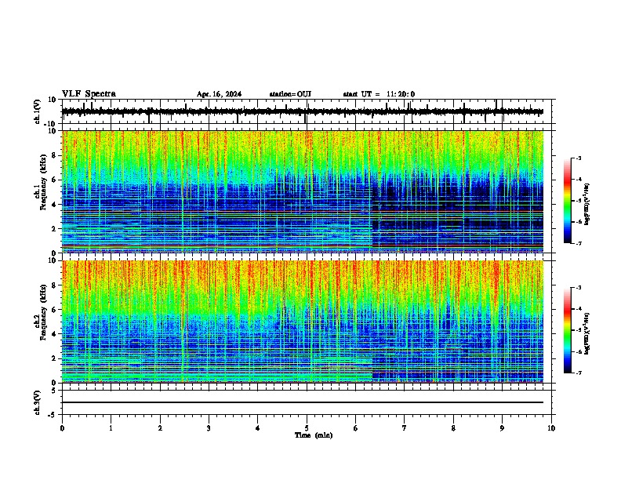Click the "-7" label on ch.1 color scale
Image resolution: width=621 pixels, height=480 pixels.
coord(578,243)
